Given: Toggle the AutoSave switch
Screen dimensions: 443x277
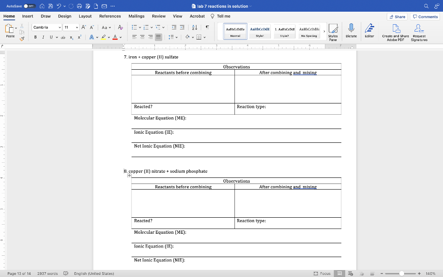Looking at the screenshot, I should click(x=29, y=6).
